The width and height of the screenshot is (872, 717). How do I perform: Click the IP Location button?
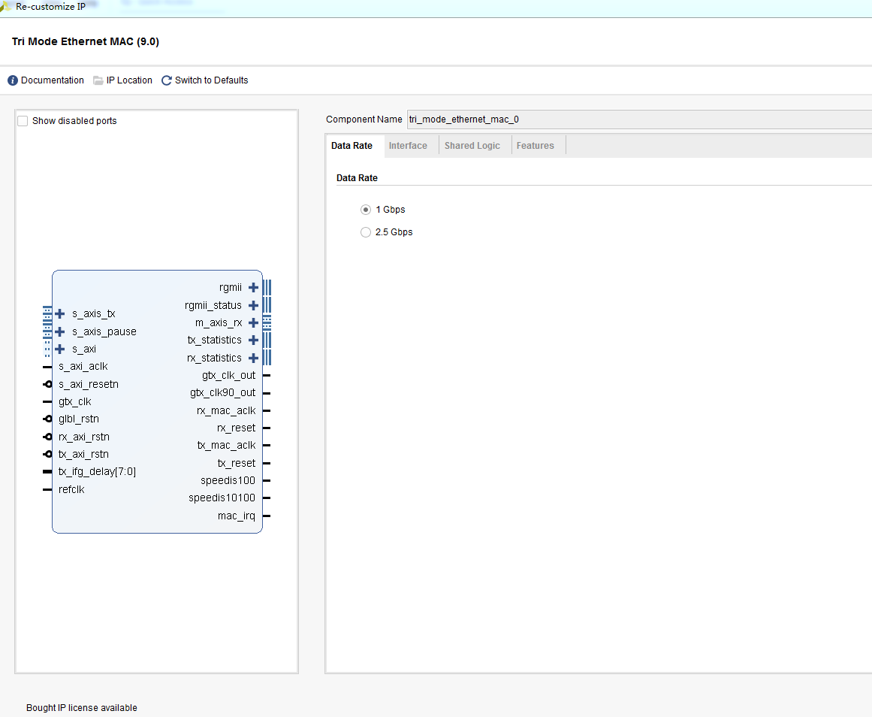[129, 80]
